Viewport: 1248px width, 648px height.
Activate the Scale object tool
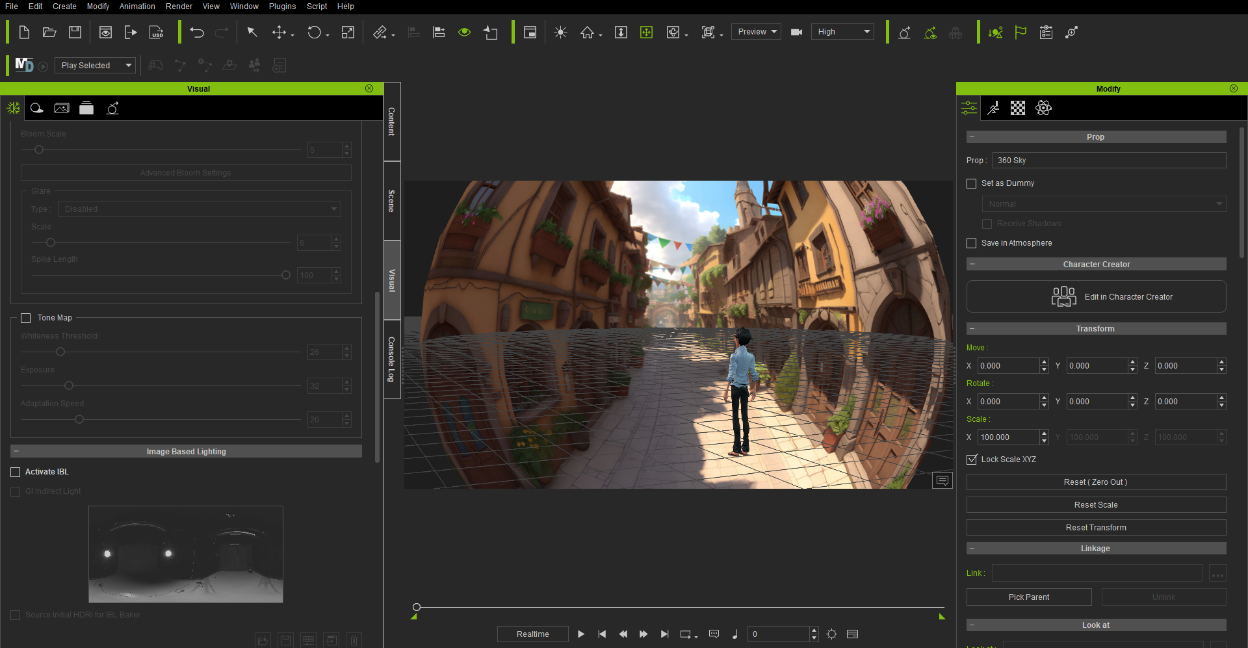pyautogui.click(x=348, y=32)
